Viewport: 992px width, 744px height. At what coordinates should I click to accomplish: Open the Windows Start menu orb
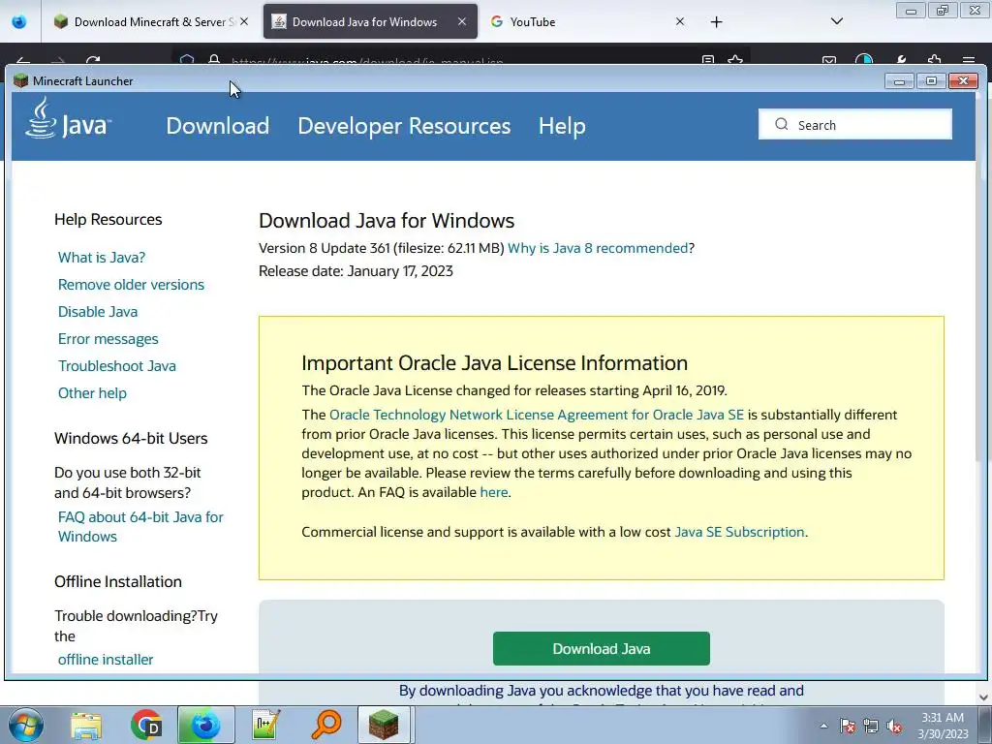click(26, 725)
